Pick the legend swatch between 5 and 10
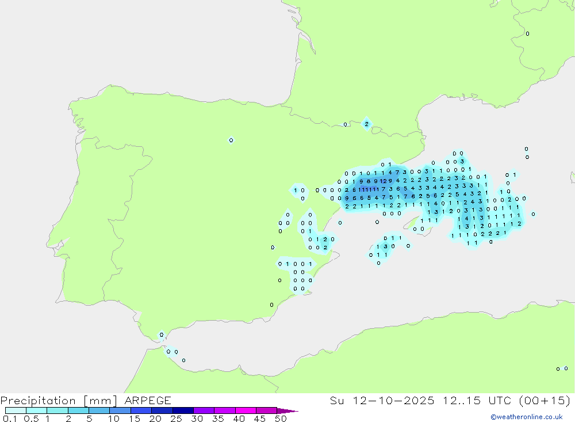The image size is (575, 422). [x=99, y=410]
